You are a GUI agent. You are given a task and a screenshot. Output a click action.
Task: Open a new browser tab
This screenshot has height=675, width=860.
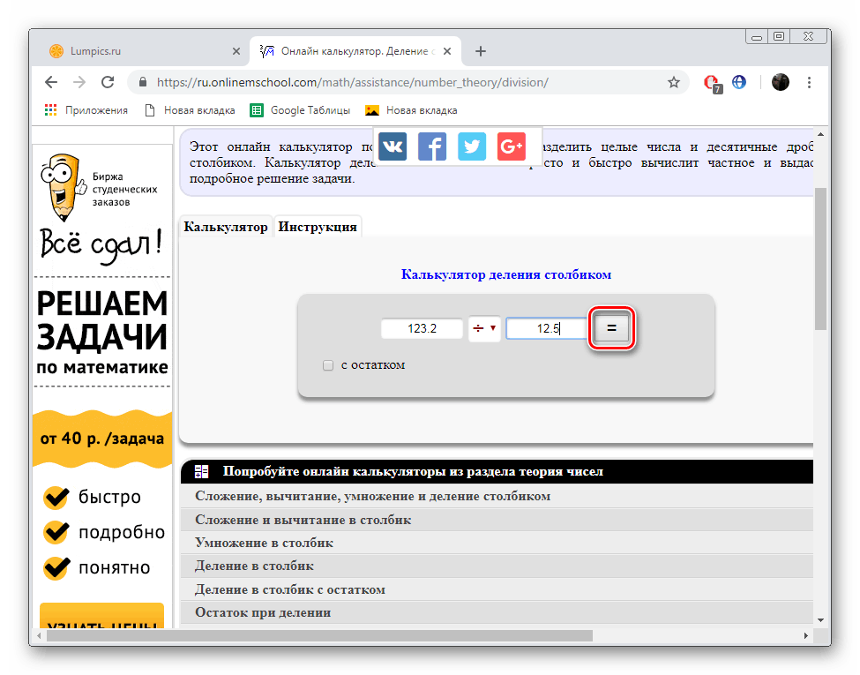pyautogui.click(x=481, y=51)
